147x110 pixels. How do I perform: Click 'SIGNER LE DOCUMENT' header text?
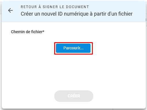coord(66,7)
